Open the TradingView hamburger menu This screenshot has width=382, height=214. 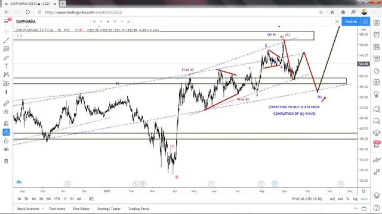[6, 21]
